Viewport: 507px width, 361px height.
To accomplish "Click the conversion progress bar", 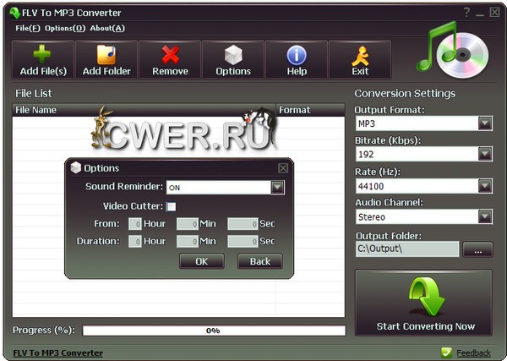I will pos(213,331).
